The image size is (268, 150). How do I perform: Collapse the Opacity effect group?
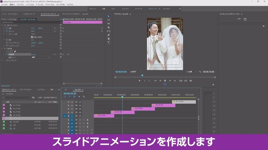(x=2, y=49)
